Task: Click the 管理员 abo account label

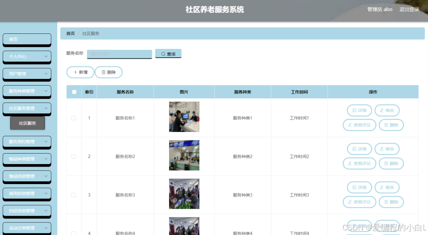Action: [380, 10]
